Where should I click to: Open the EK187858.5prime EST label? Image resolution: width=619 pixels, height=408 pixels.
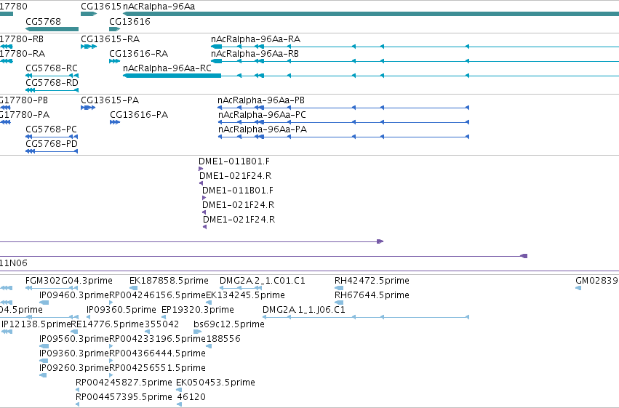coord(169,281)
